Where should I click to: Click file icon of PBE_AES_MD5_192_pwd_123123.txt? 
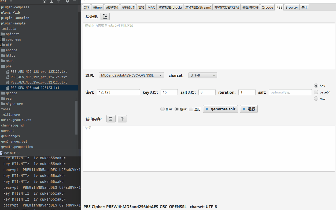[8, 77]
